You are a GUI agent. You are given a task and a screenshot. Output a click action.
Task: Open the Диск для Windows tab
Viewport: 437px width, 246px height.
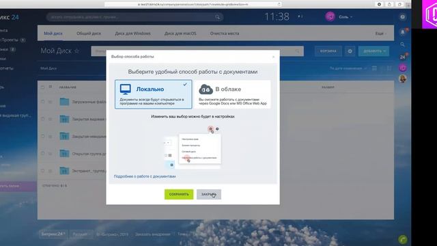pyautogui.click(x=132, y=33)
